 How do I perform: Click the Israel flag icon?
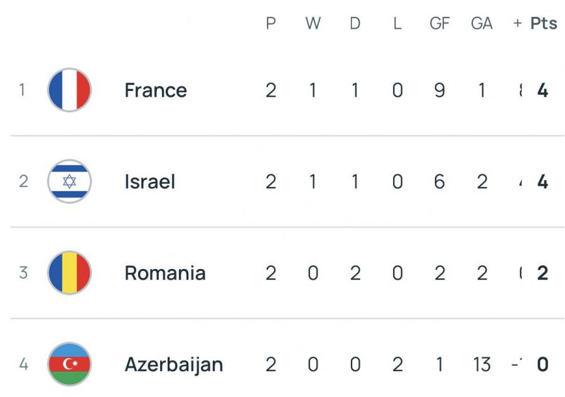70,182
